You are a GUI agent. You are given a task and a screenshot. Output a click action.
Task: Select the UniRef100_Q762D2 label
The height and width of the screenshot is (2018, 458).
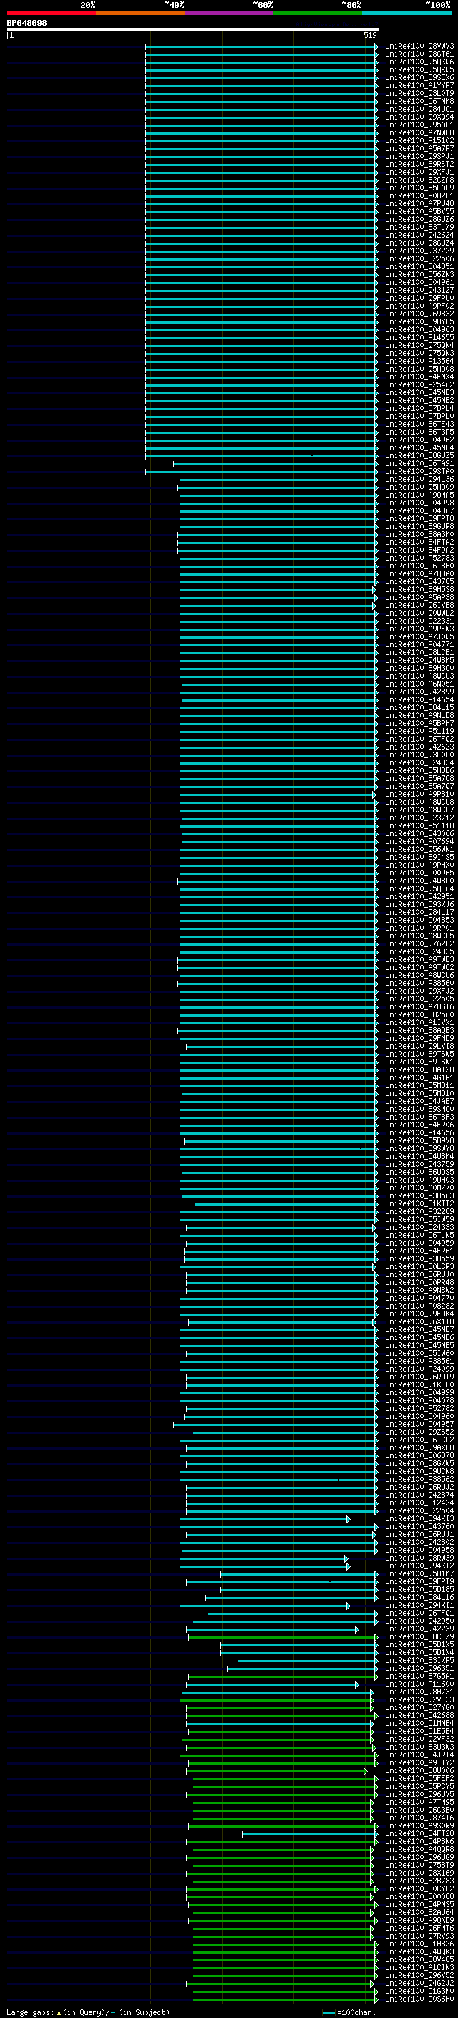pyautogui.click(x=419, y=944)
